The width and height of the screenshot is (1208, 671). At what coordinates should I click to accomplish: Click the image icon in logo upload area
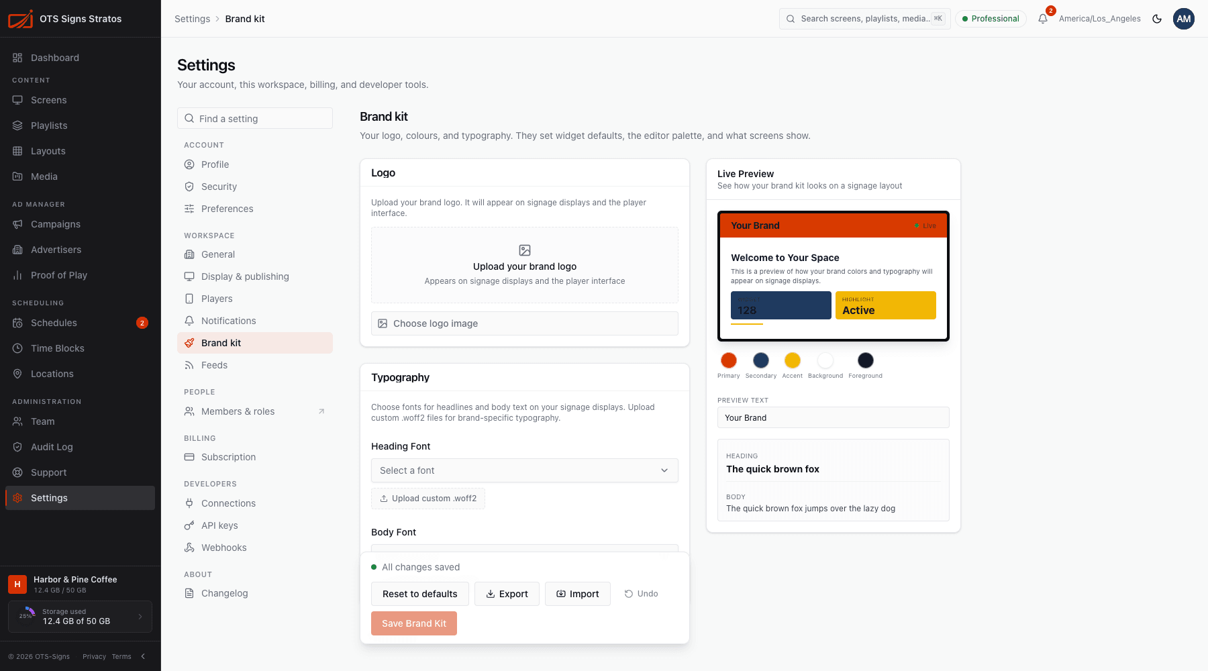click(525, 250)
